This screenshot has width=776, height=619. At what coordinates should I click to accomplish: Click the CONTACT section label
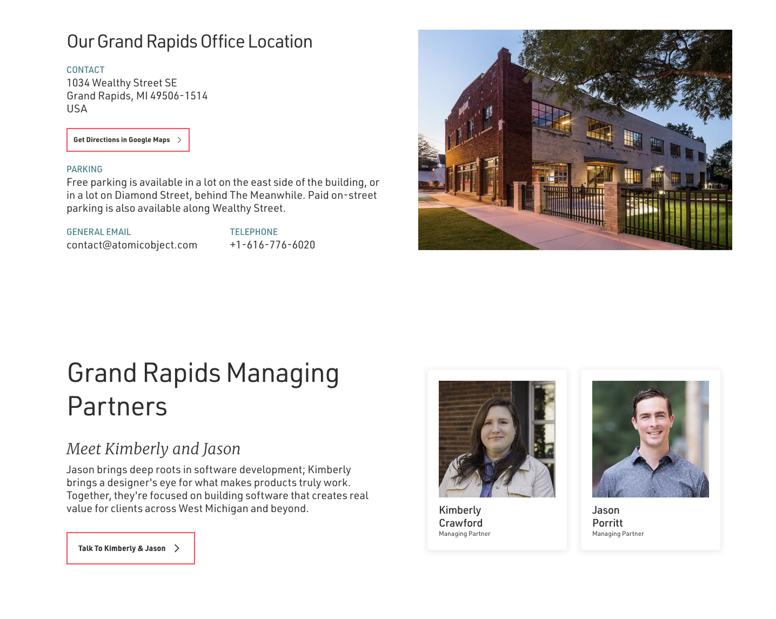[85, 70]
